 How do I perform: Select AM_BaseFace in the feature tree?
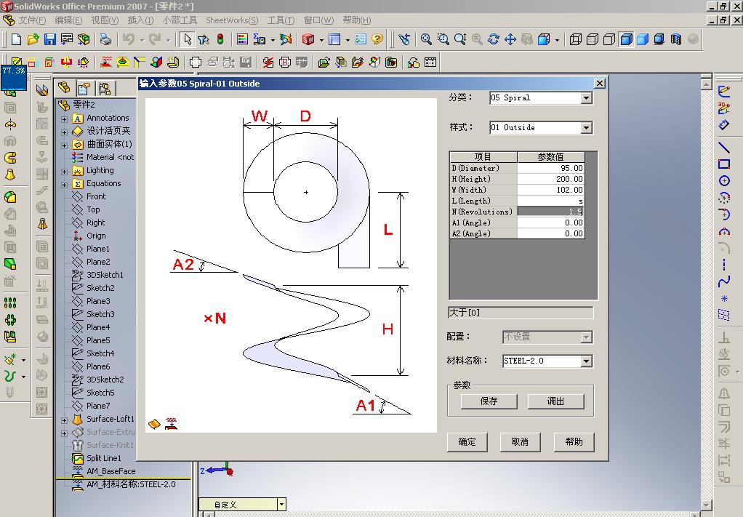[111, 471]
